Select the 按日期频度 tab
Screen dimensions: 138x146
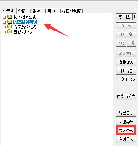click(72, 11)
